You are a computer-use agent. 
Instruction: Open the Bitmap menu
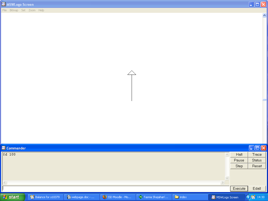(x=14, y=10)
